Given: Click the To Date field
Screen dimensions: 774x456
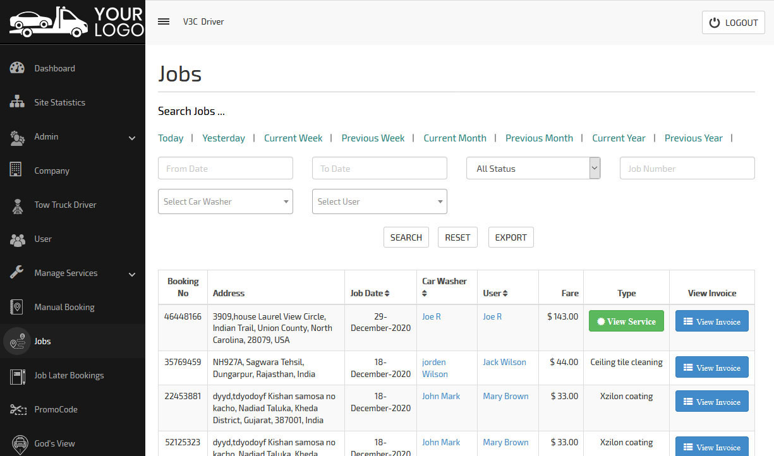Looking at the screenshot, I should 380,168.
